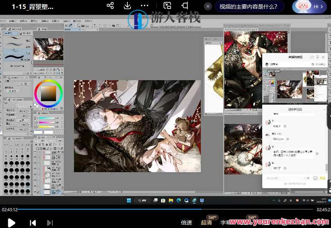331x228 pixels.
Task: Open the 超清 video quality selector
Action: [x=207, y=222]
